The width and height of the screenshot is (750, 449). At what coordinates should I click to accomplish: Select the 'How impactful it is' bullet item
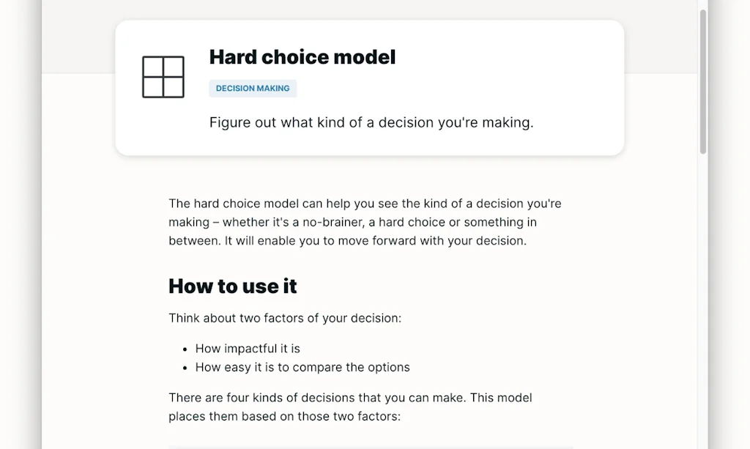pyautogui.click(x=248, y=348)
